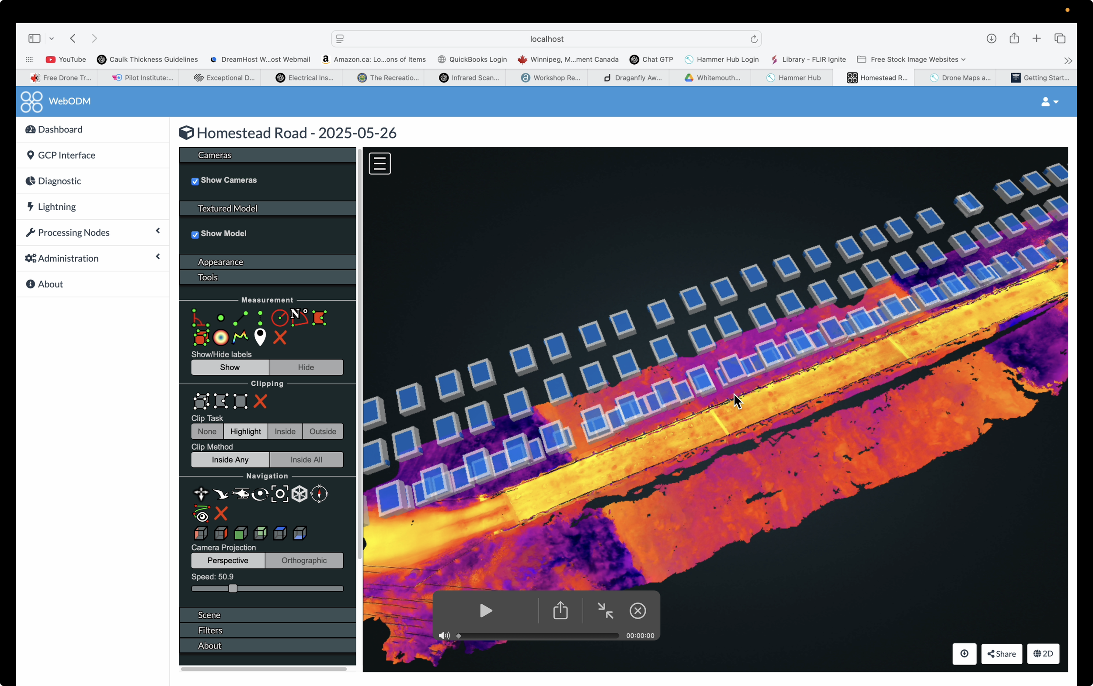Viewport: 1093px width, 686px height.
Task: Select the distance measurement tool
Action: (240, 318)
